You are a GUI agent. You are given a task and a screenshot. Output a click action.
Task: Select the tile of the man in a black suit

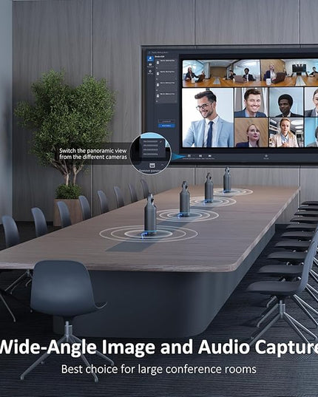tap(286, 102)
